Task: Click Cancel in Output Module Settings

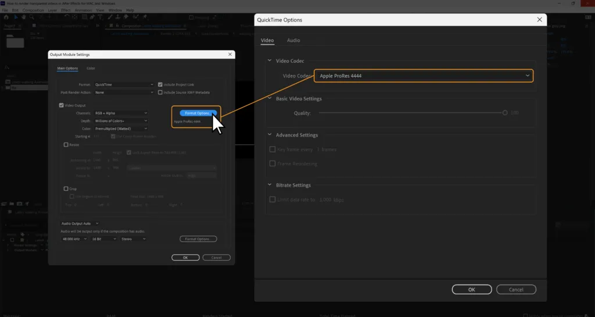Action: click(216, 258)
